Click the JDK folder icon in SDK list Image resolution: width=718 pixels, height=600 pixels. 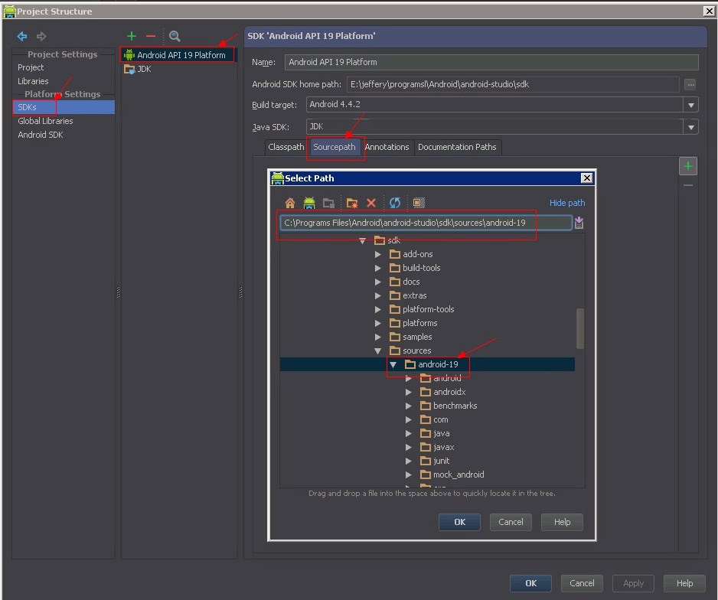point(129,69)
